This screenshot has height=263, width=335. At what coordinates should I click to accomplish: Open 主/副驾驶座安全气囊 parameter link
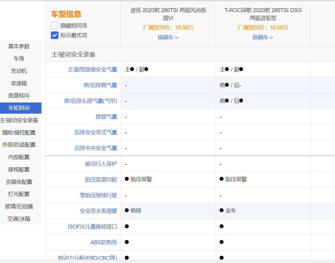(x=92, y=70)
